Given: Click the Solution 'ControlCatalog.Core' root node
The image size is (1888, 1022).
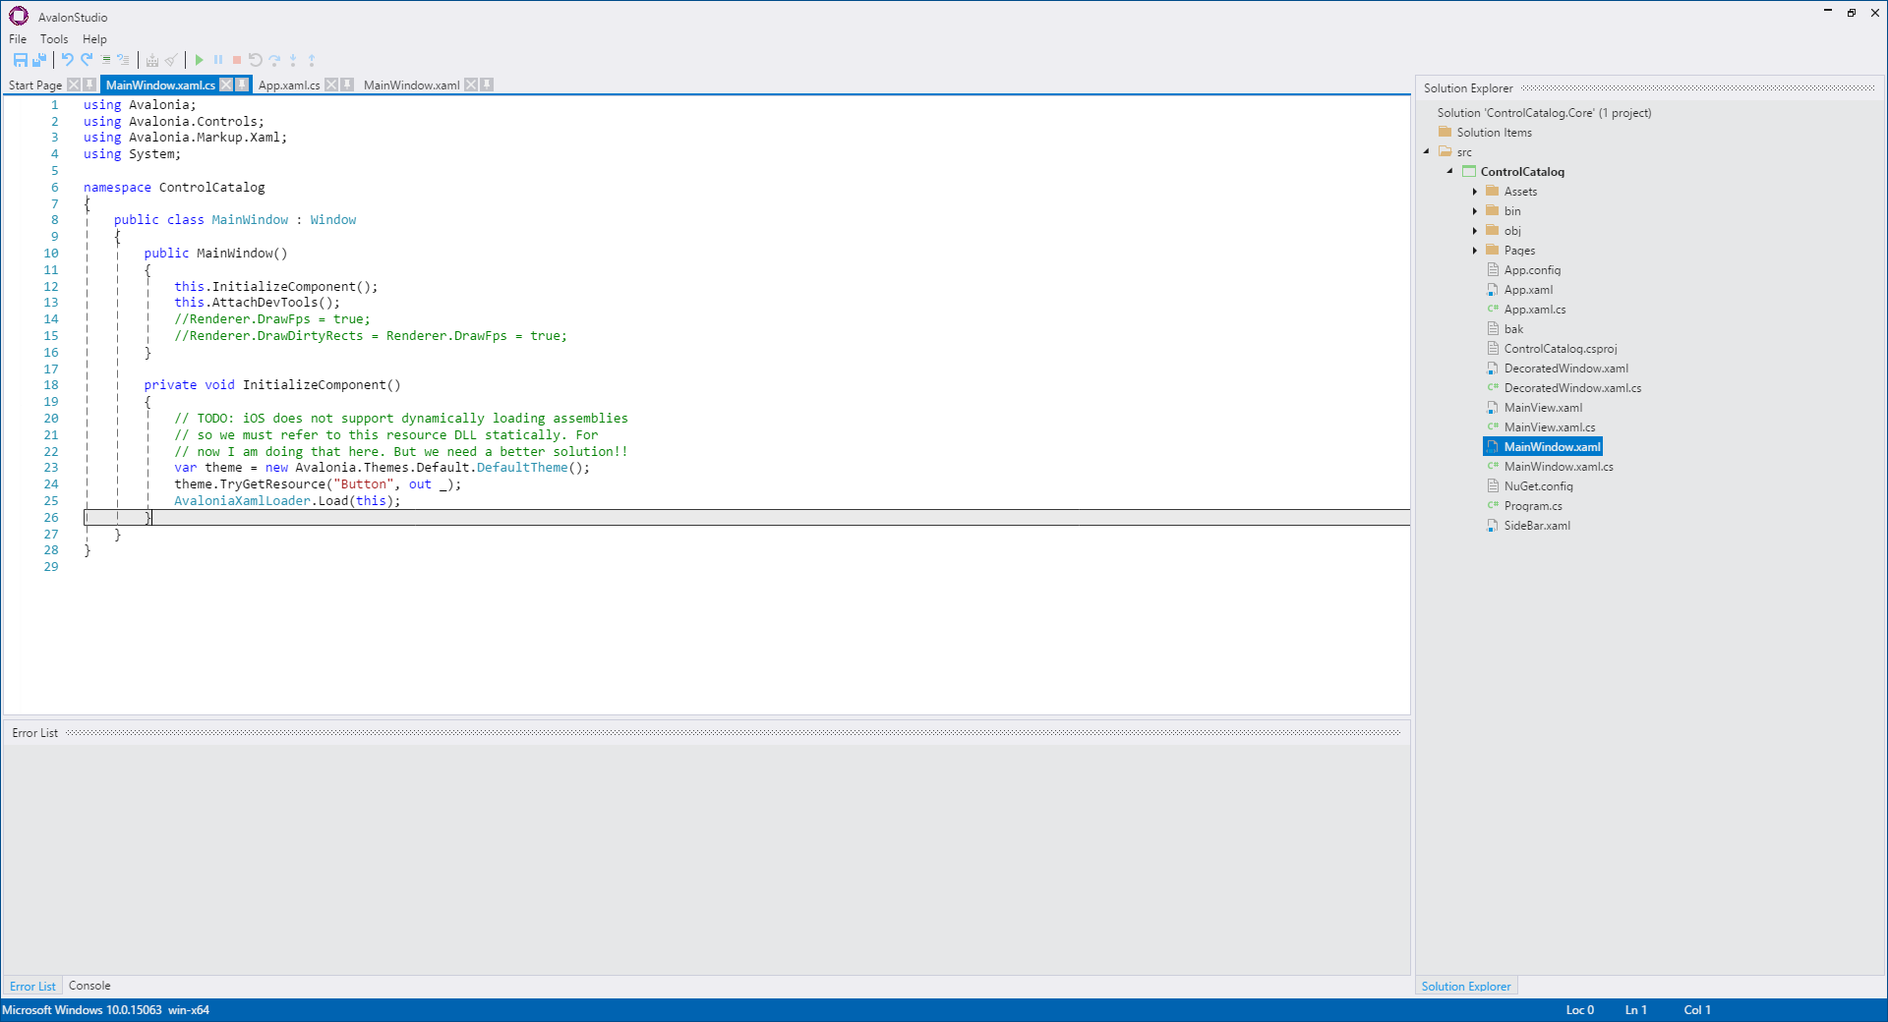Looking at the screenshot, I should click(1544, 113).
